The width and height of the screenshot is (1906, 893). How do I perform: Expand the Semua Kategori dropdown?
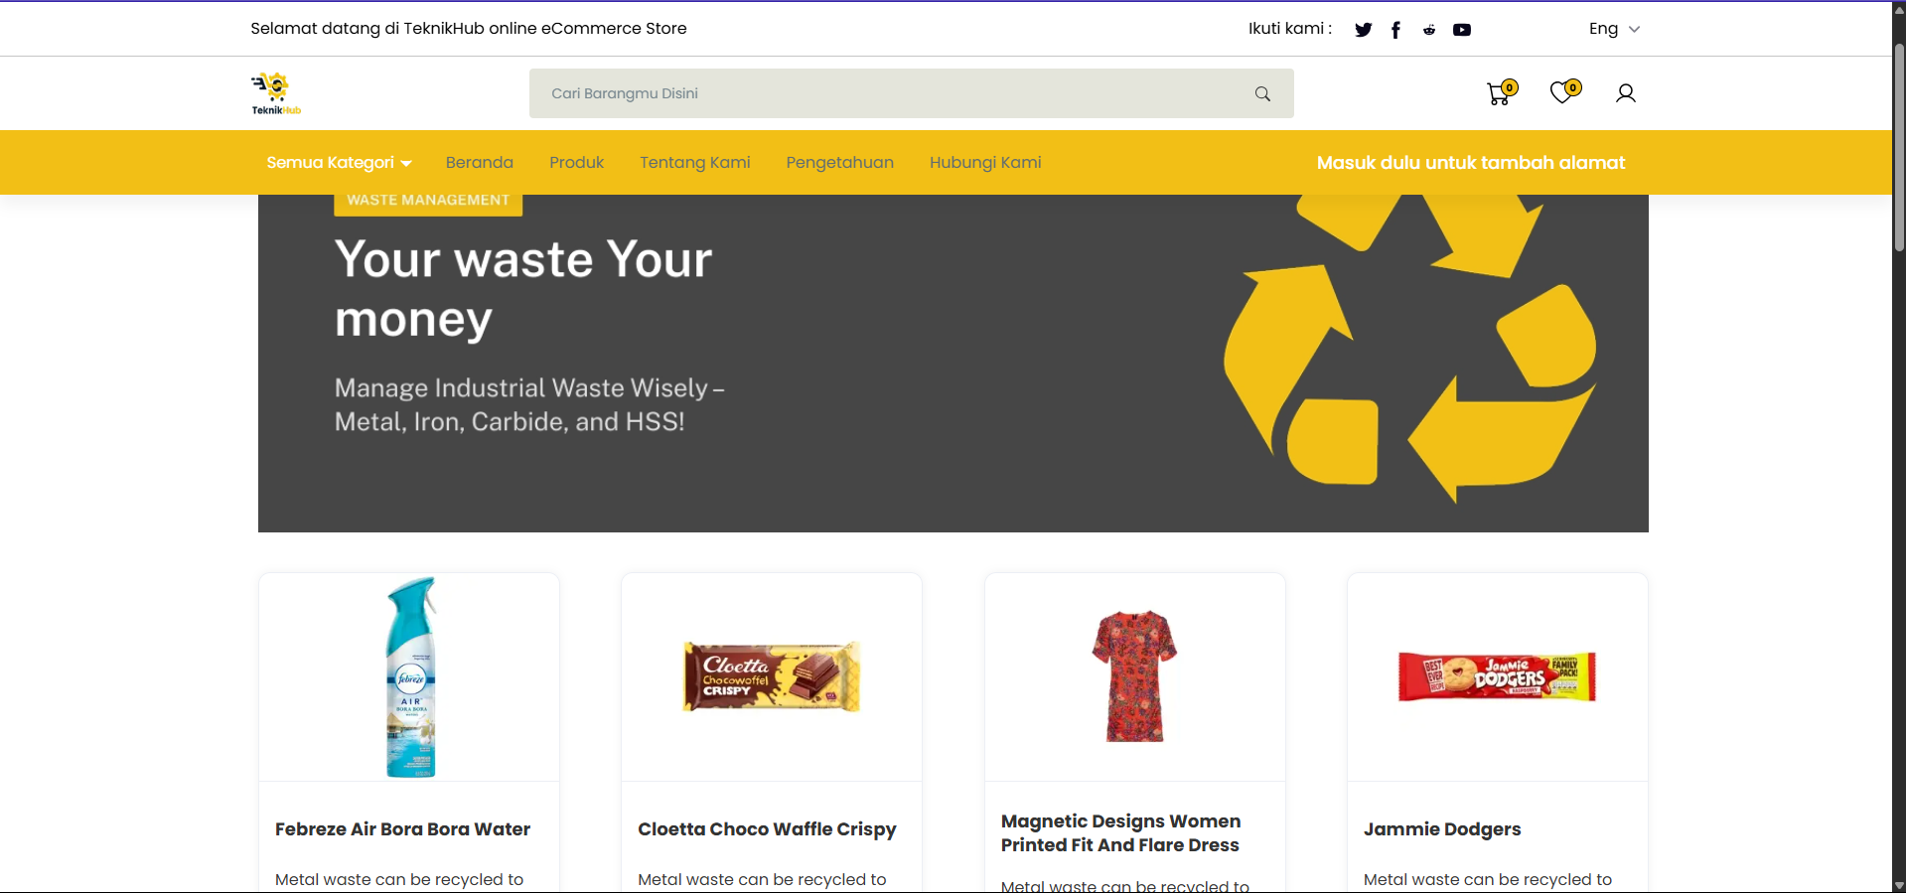[x=338, y=163]
